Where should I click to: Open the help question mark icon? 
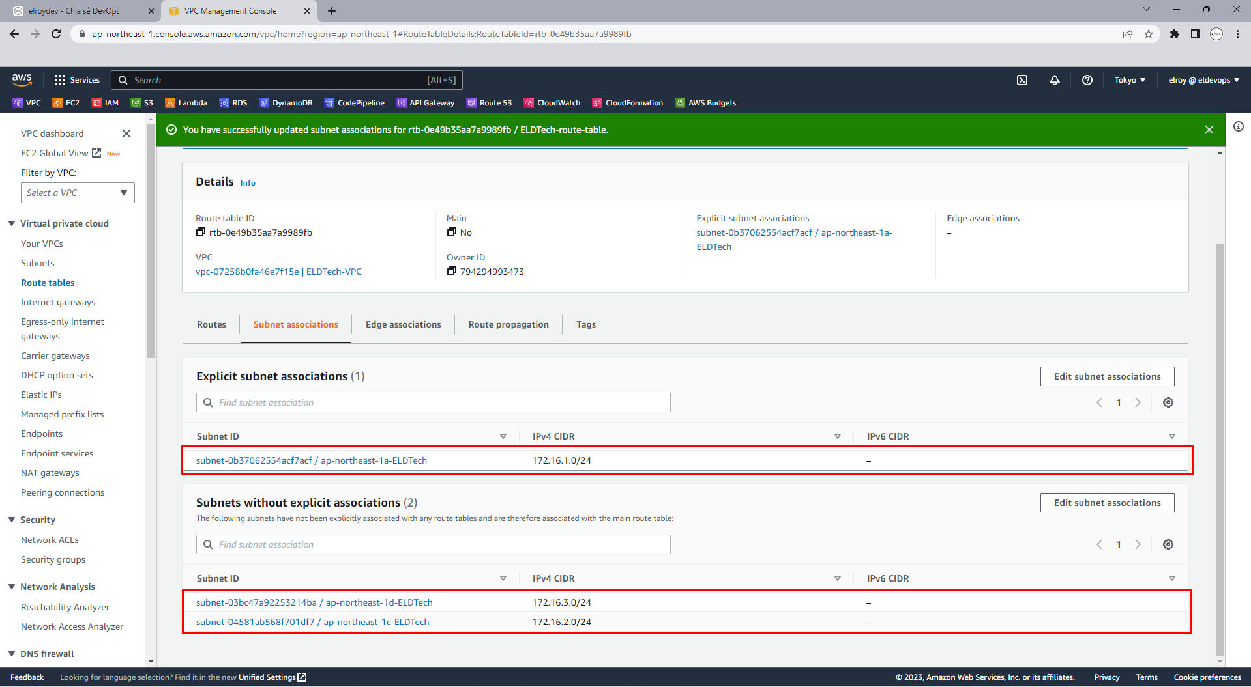coord(1087,80)
